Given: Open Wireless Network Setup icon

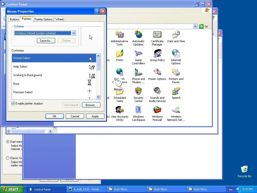Looking at the screenshot, I should click(176, 110).
